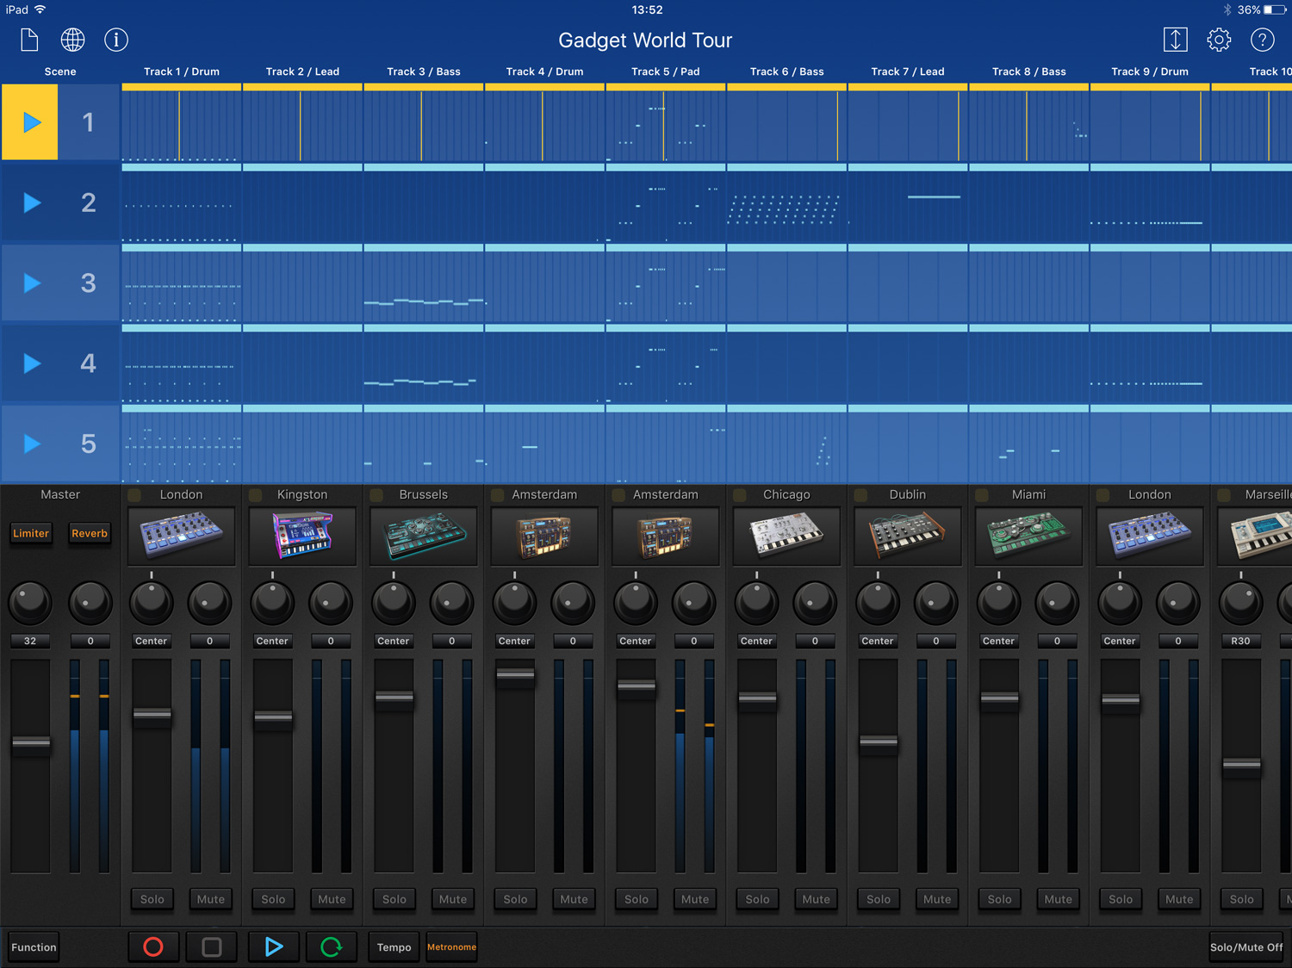Open the settings gear

[1219, 40]
